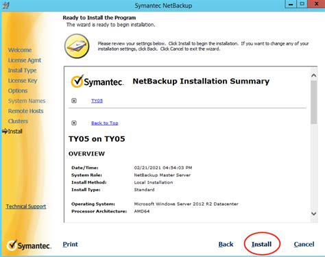Select the License Key step
The width and height of the screenshot is (325, 257).
(23, 81)
